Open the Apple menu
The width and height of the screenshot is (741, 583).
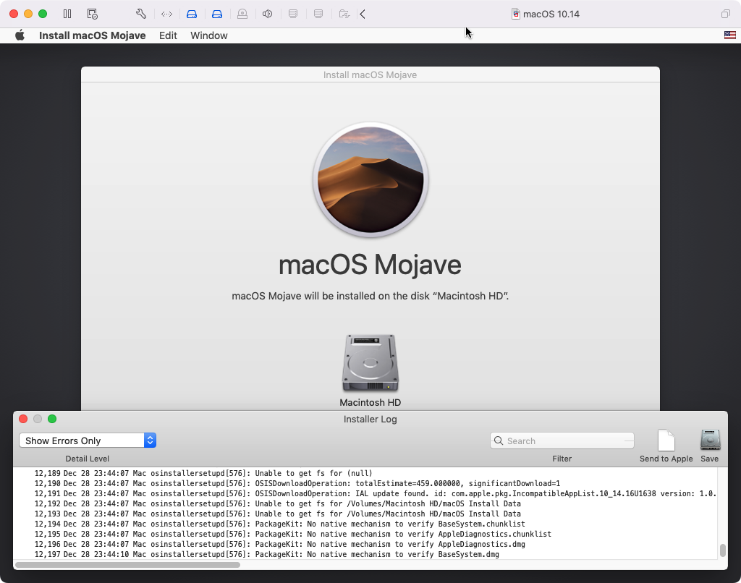tap(20, 35)
